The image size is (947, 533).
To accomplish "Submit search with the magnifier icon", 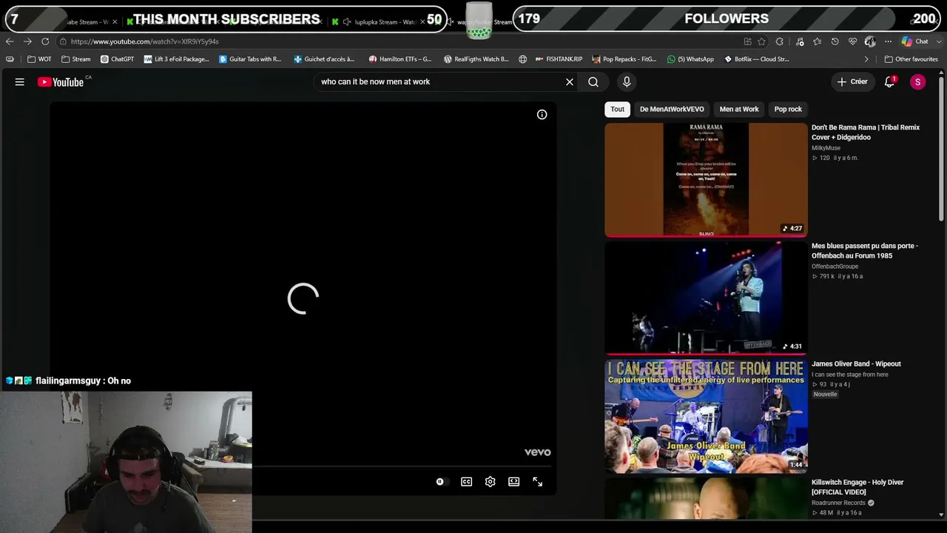I will click(x=593, y=82).
